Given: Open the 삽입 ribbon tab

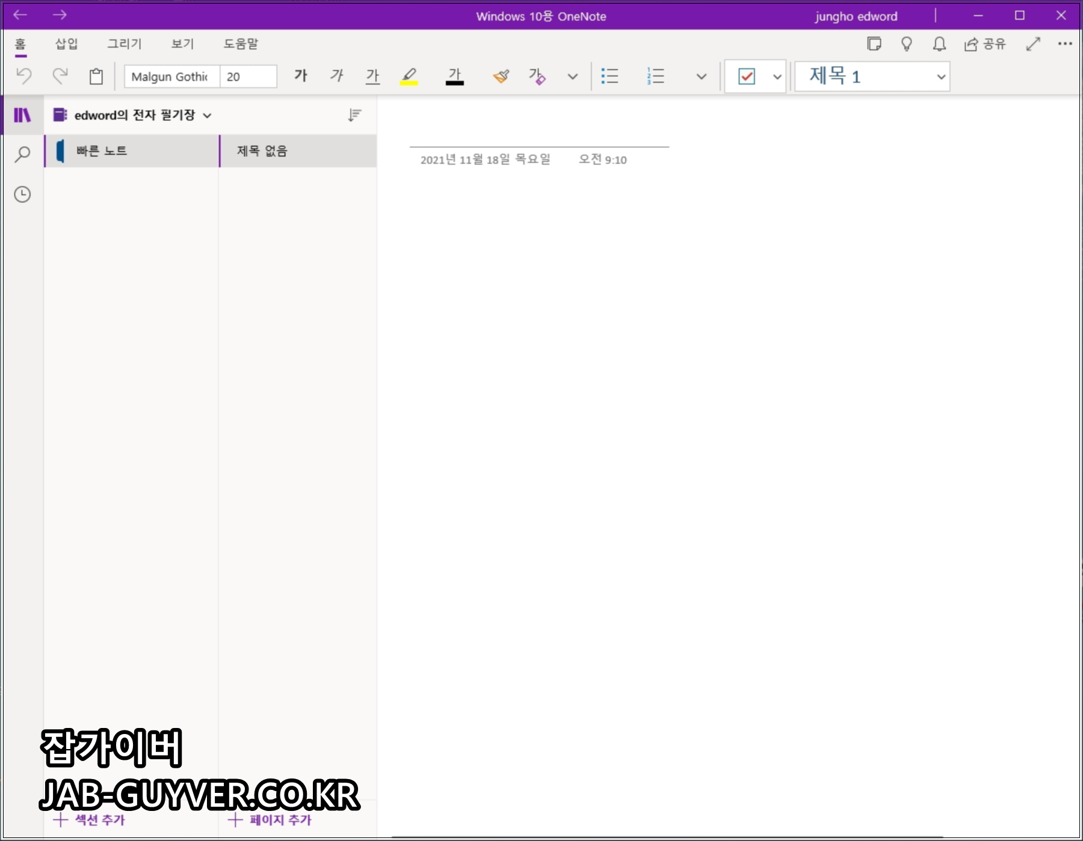Looking at the screenshot, I should click(66, 44).
